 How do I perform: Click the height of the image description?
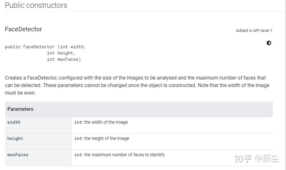pyautogui.click(x=106, y=138)
